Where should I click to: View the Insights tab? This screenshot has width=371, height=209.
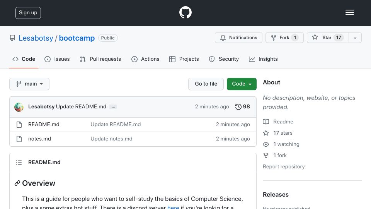click(263, 59)
